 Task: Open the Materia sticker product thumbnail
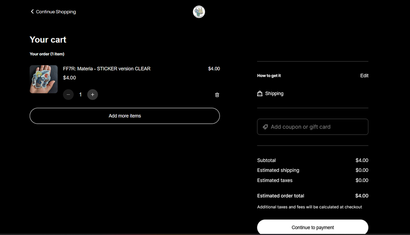click(x=44, y=79)
